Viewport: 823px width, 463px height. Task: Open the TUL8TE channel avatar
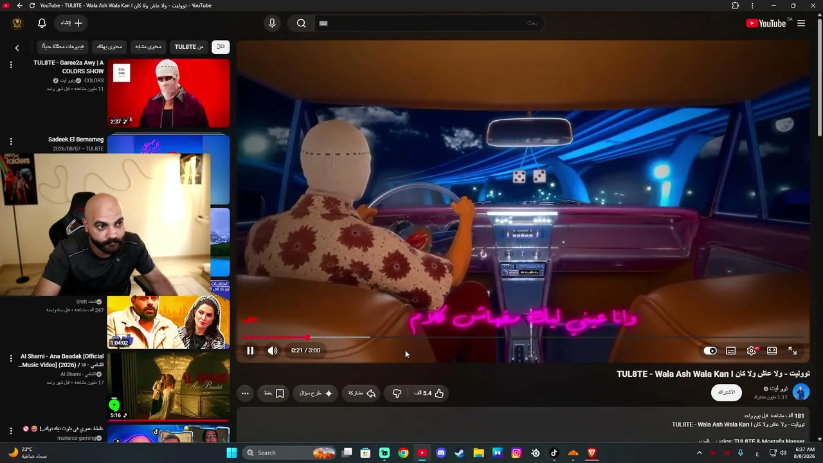[x=801, y=392]
